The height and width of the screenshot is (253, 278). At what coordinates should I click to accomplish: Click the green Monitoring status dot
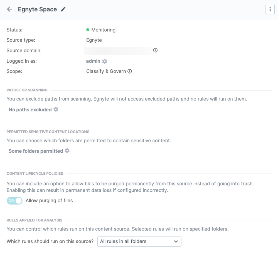tap(88, 30)
